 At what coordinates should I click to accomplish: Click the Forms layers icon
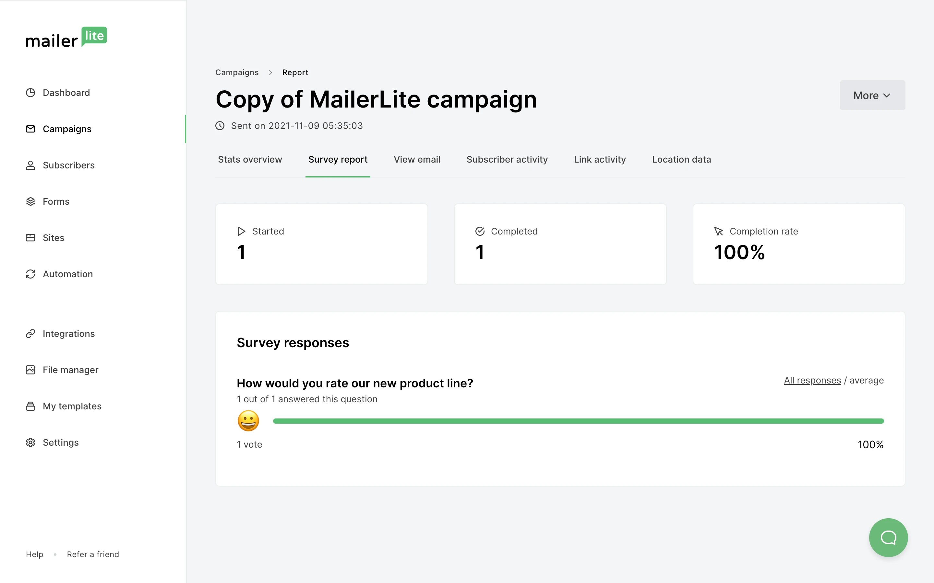(x=30, y=201)
